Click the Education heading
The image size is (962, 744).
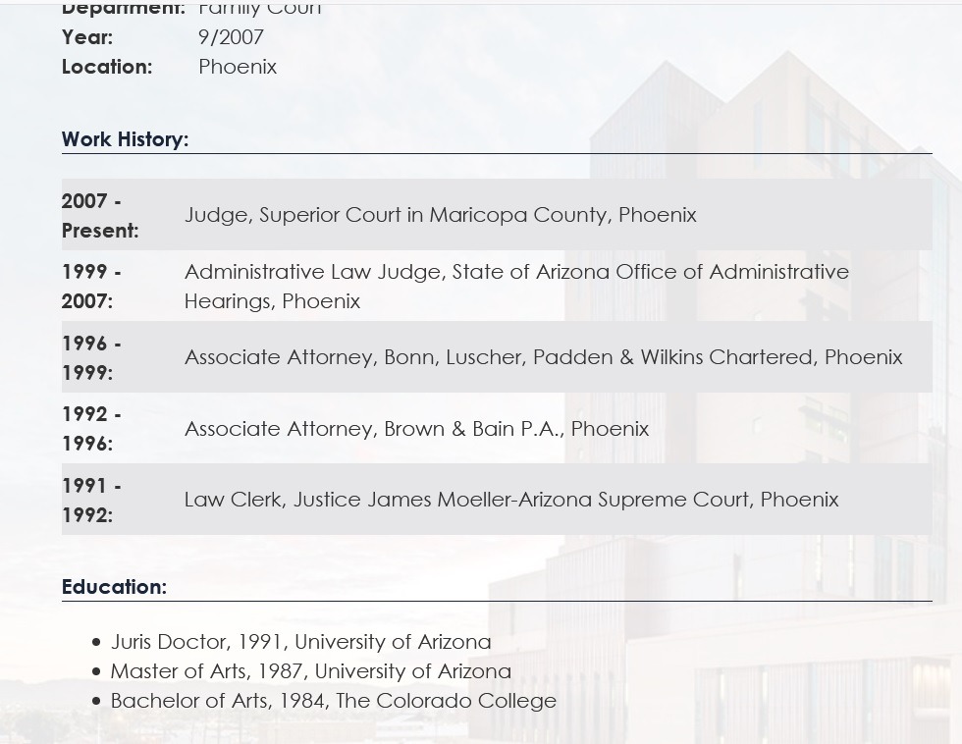click(x=114, y=587)
